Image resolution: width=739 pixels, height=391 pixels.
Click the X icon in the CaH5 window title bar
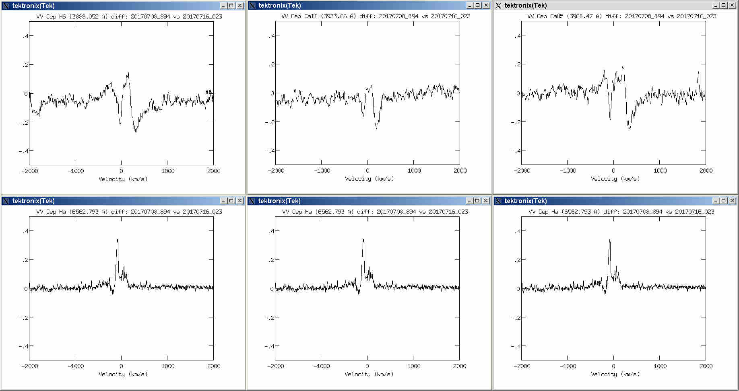498,5
